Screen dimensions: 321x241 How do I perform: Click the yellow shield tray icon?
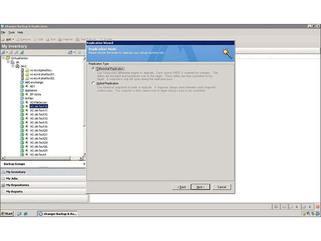click(304, 214)
